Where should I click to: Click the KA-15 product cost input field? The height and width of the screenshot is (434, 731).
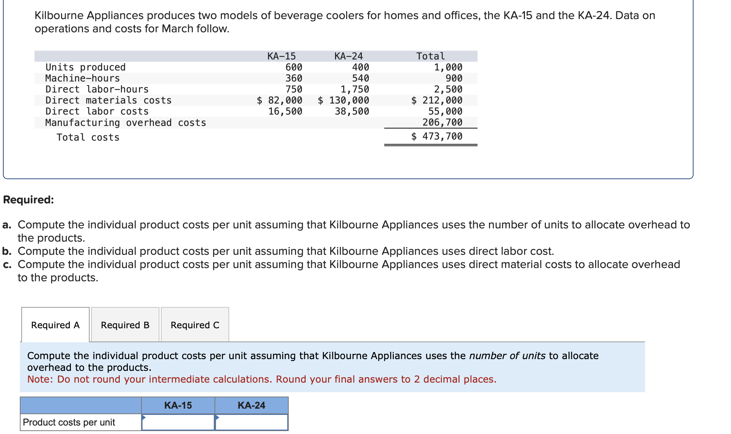[178, 422]
